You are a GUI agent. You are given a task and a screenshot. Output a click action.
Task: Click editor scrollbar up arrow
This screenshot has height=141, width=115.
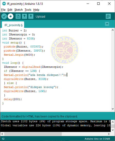point(113,30)
